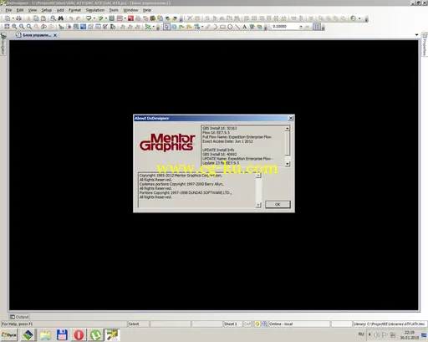Screen dimensions: 428x342
Task: Expand the dropdown next to the globe icon
Action: pyautogui.click(x=359, y=18)
